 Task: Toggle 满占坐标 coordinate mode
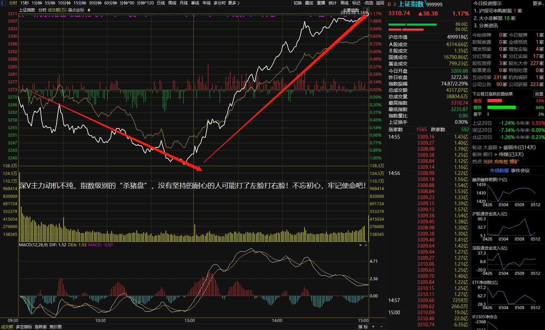(x=76, y=10)
